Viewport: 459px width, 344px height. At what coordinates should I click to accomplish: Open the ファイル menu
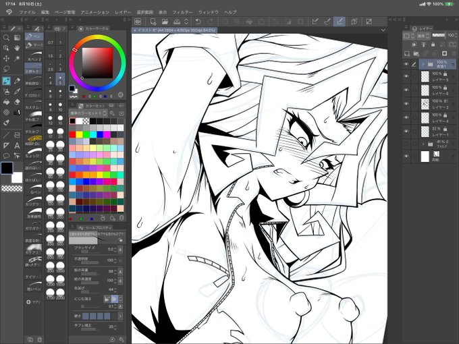pyautogui.click(x=27, y=12)
